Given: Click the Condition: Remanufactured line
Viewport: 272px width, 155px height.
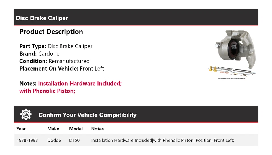Looking at the screenshot, I should coord(54,61).
